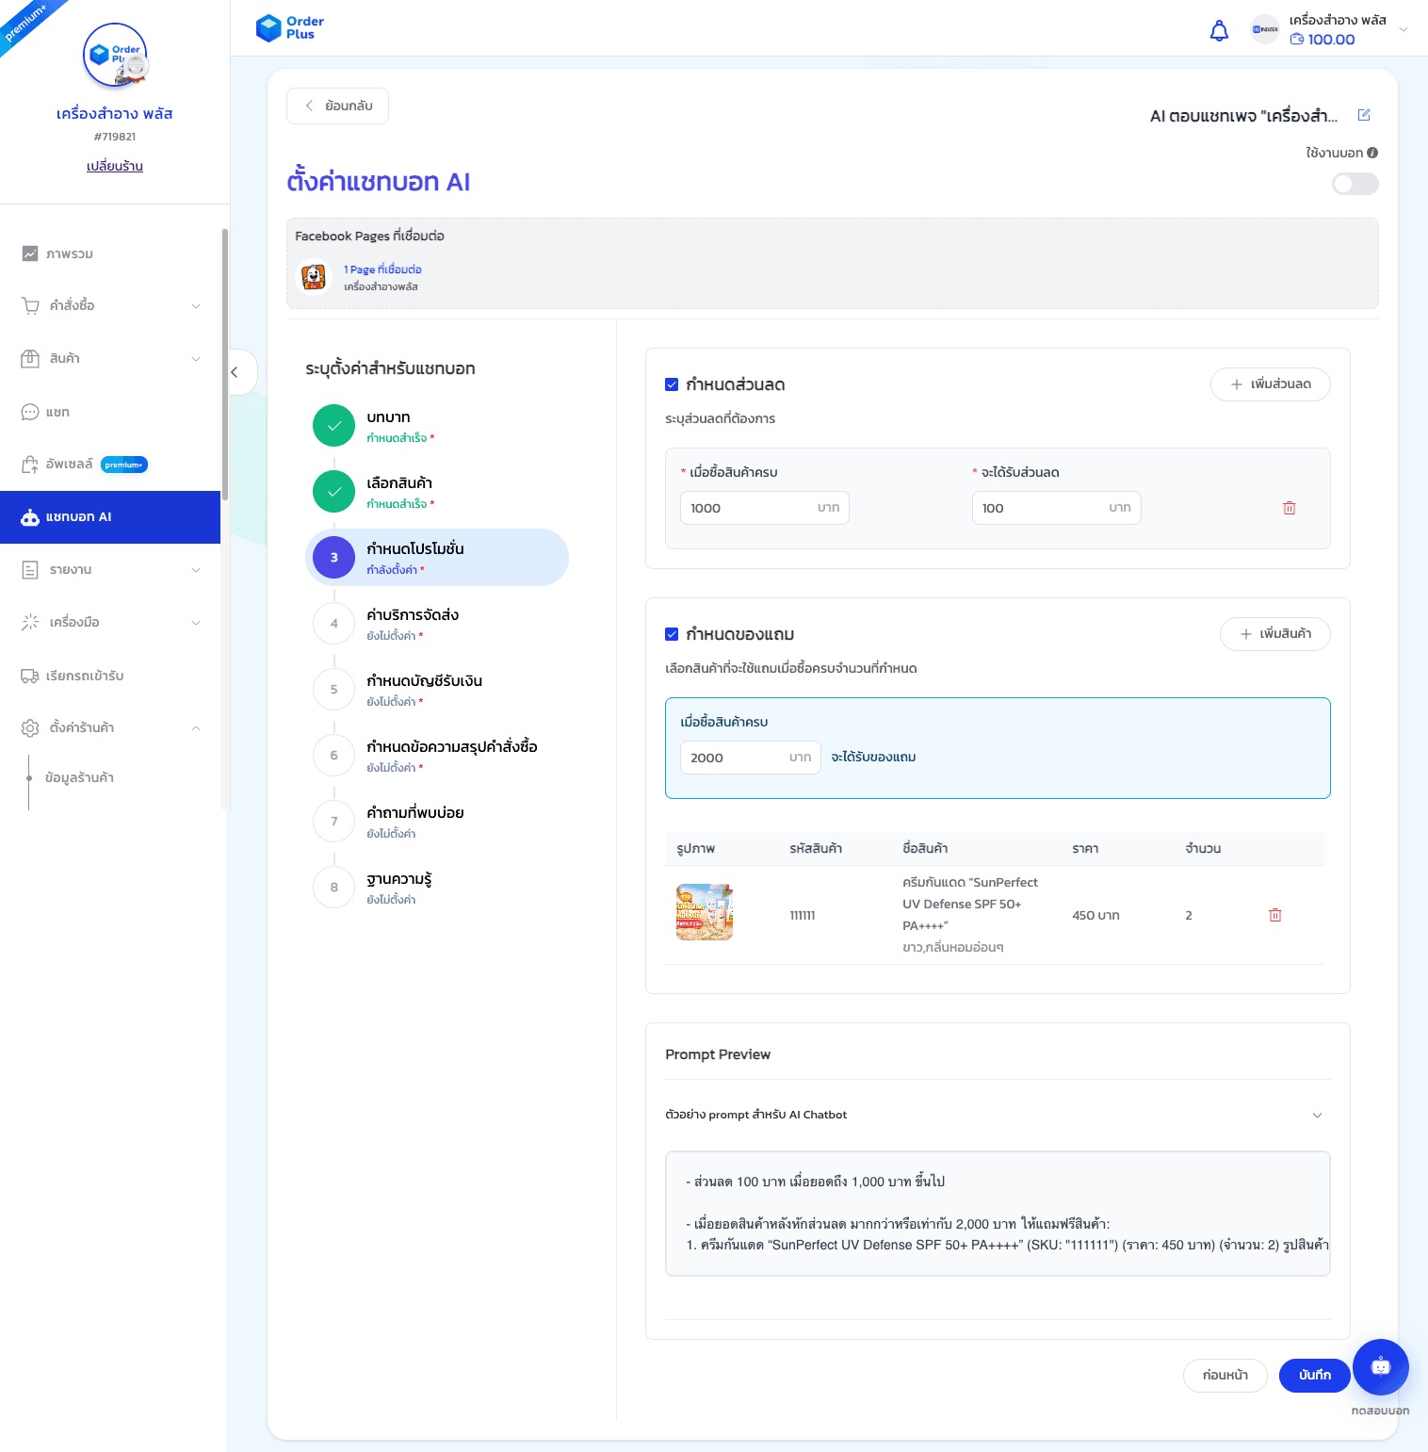Select the เรียกรถเข้ารับ truck pickup icon
1428x1452 pixels.
pos(29,676)
